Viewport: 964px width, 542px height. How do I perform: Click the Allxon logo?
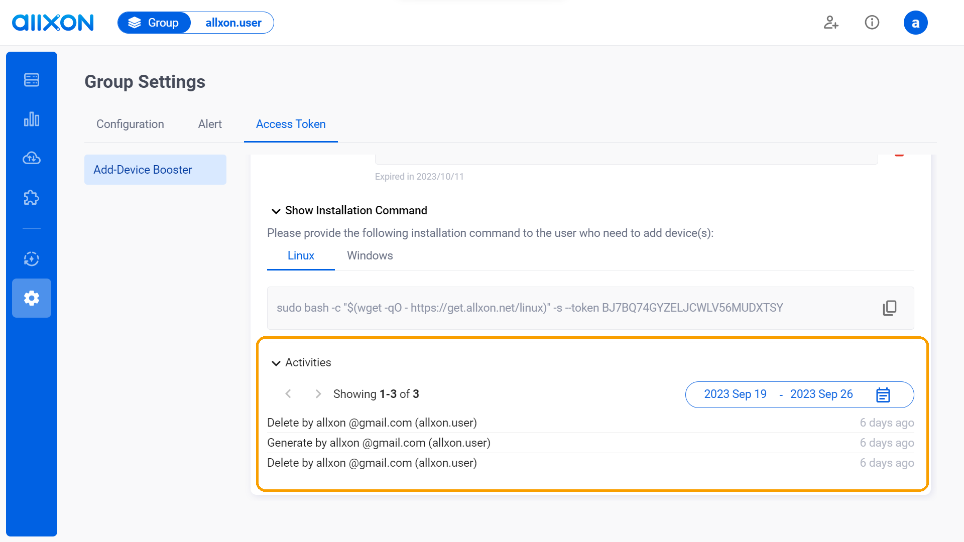(53, 23)
